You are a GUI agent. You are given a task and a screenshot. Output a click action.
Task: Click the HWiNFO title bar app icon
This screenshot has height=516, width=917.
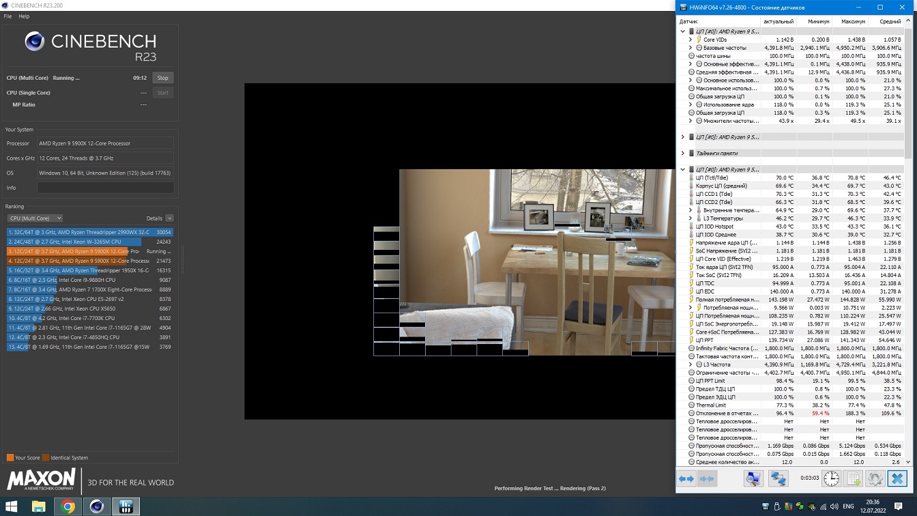coord(684,8)
